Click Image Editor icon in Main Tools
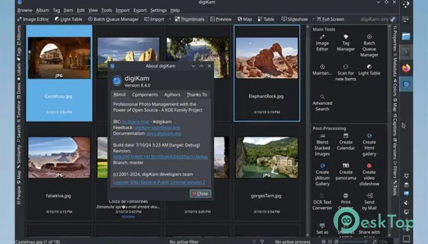 (322, 43)
